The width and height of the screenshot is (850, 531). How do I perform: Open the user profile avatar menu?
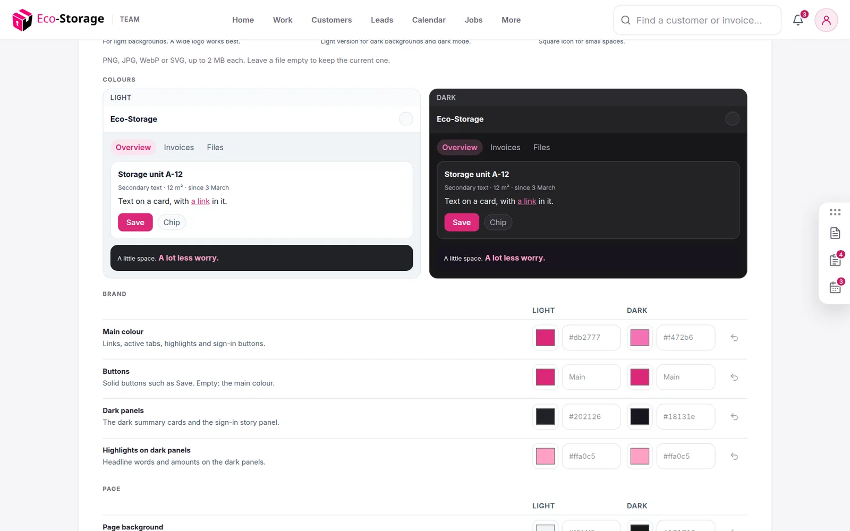826,20
